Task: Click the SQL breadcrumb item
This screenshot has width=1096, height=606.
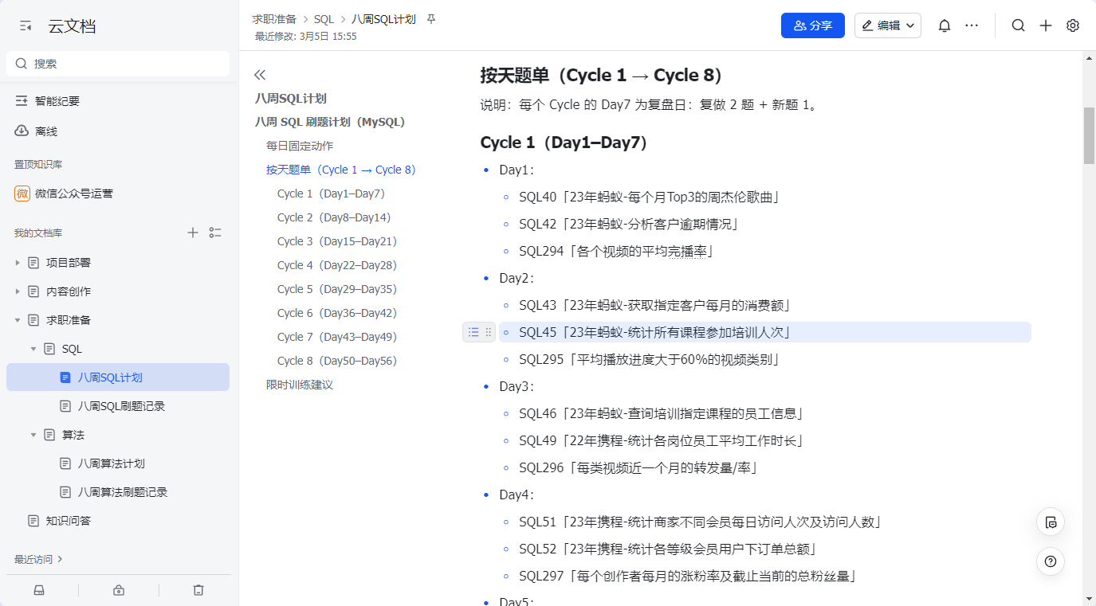Action: 324,19
